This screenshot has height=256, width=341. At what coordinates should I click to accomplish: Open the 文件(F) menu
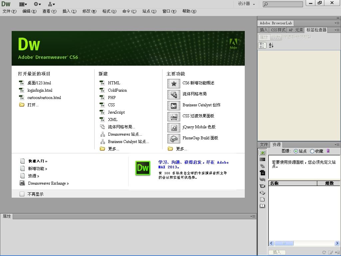pos(9,11)
